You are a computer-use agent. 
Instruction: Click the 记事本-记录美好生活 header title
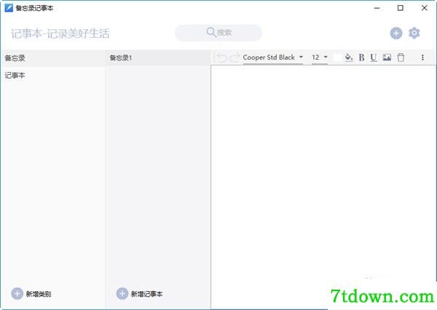click(x=60, y=33)
